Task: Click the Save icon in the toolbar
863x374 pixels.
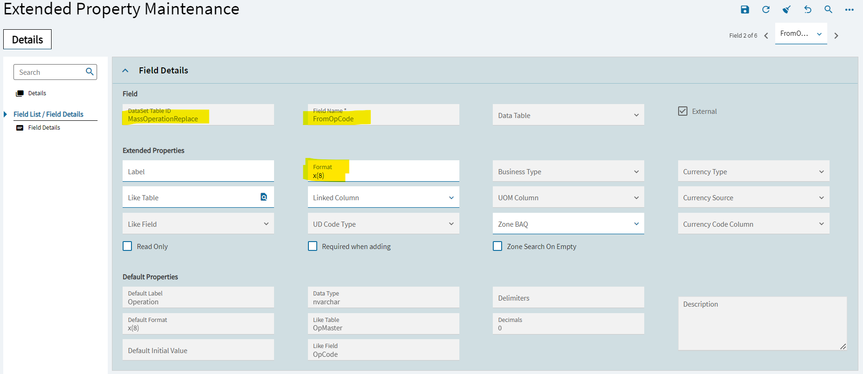Action: coord(745,10)
